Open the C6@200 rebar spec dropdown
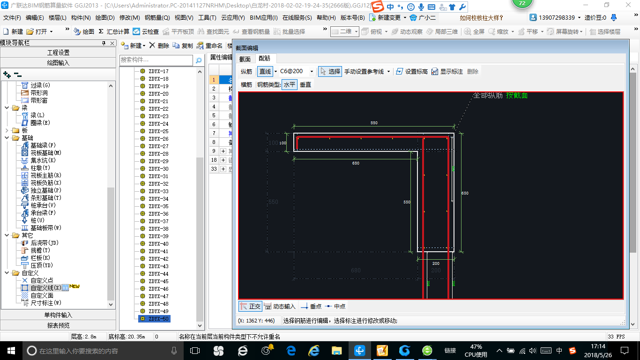The image size is (640, 360). coord(312,72)
